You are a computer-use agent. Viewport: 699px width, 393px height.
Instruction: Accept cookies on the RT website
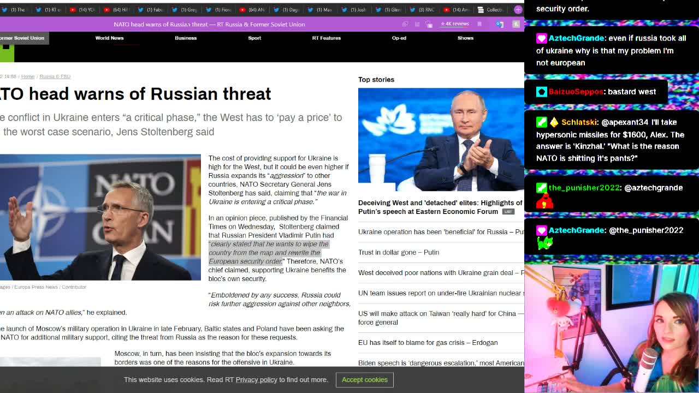pyautogui.click(x=365, y=380)
